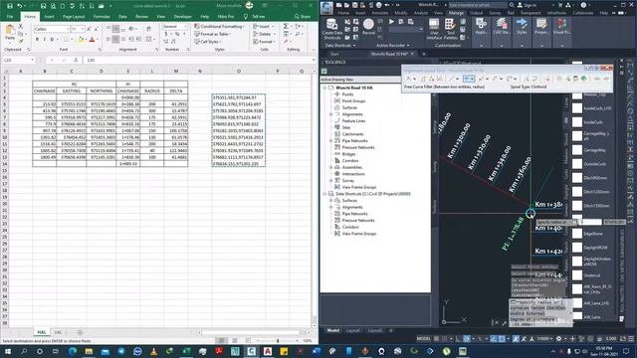Open the Cell Styles dropdown
The height and width of the screenshot is (358, 637).
pos(207,42)
